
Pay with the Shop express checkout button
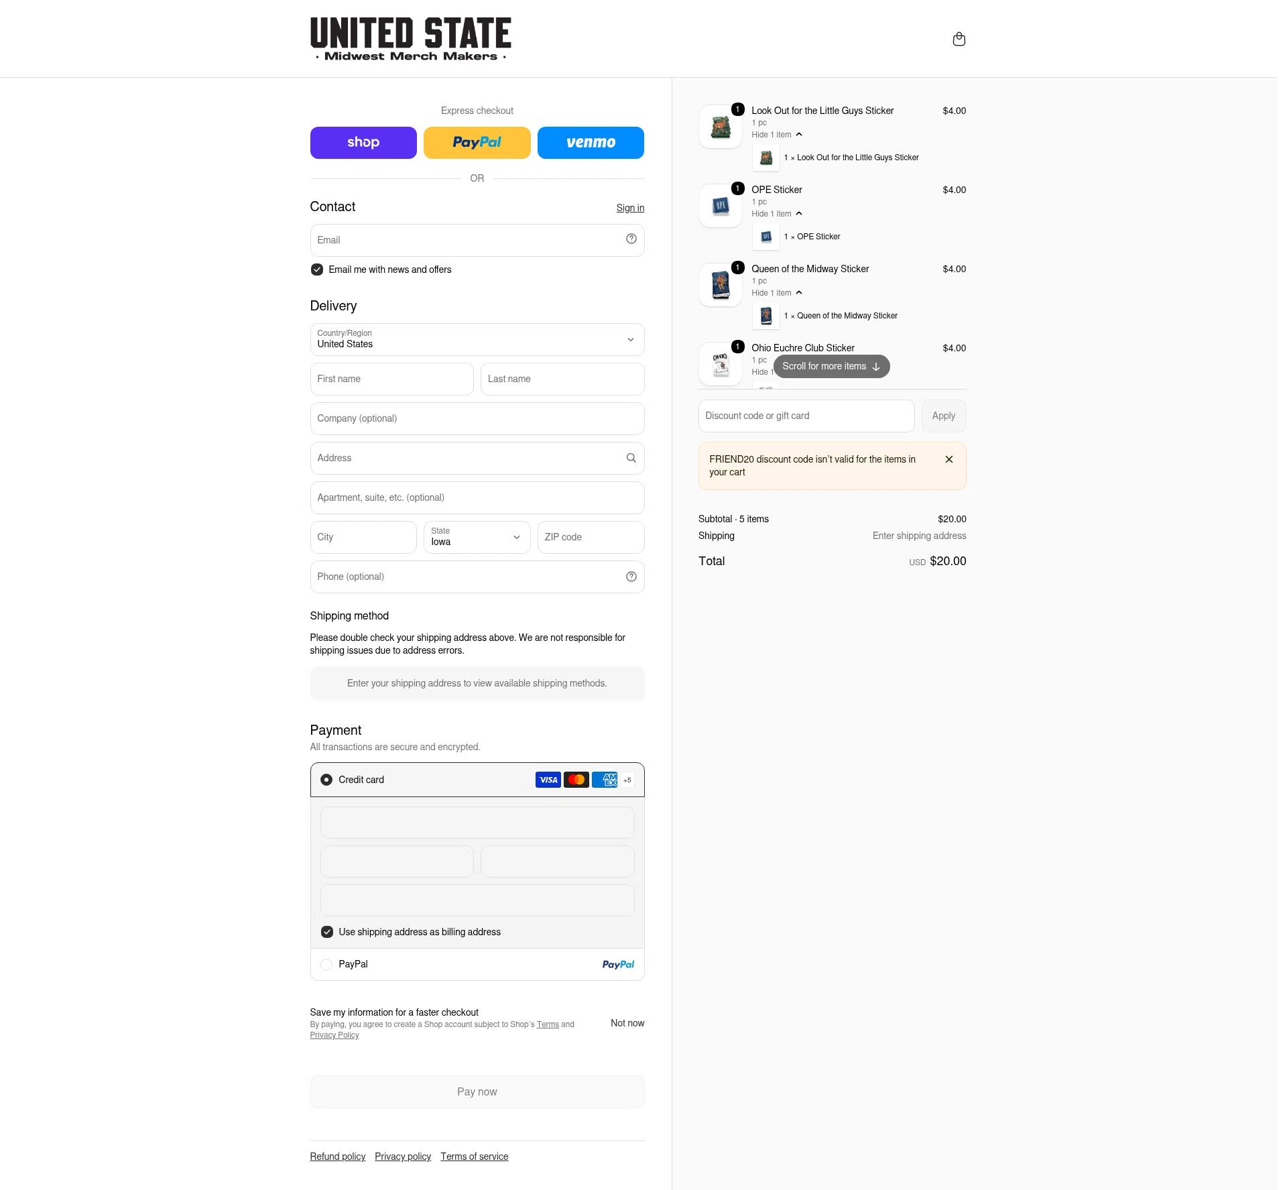[363, 143]
